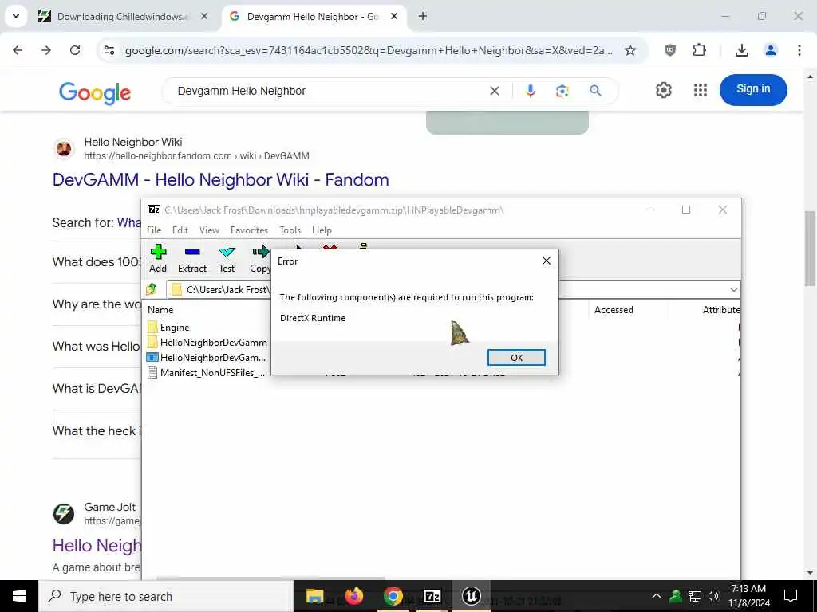The image size is (817, 612).
Task: Open the File menu in 7-Zip
Action: click(154, 230)
